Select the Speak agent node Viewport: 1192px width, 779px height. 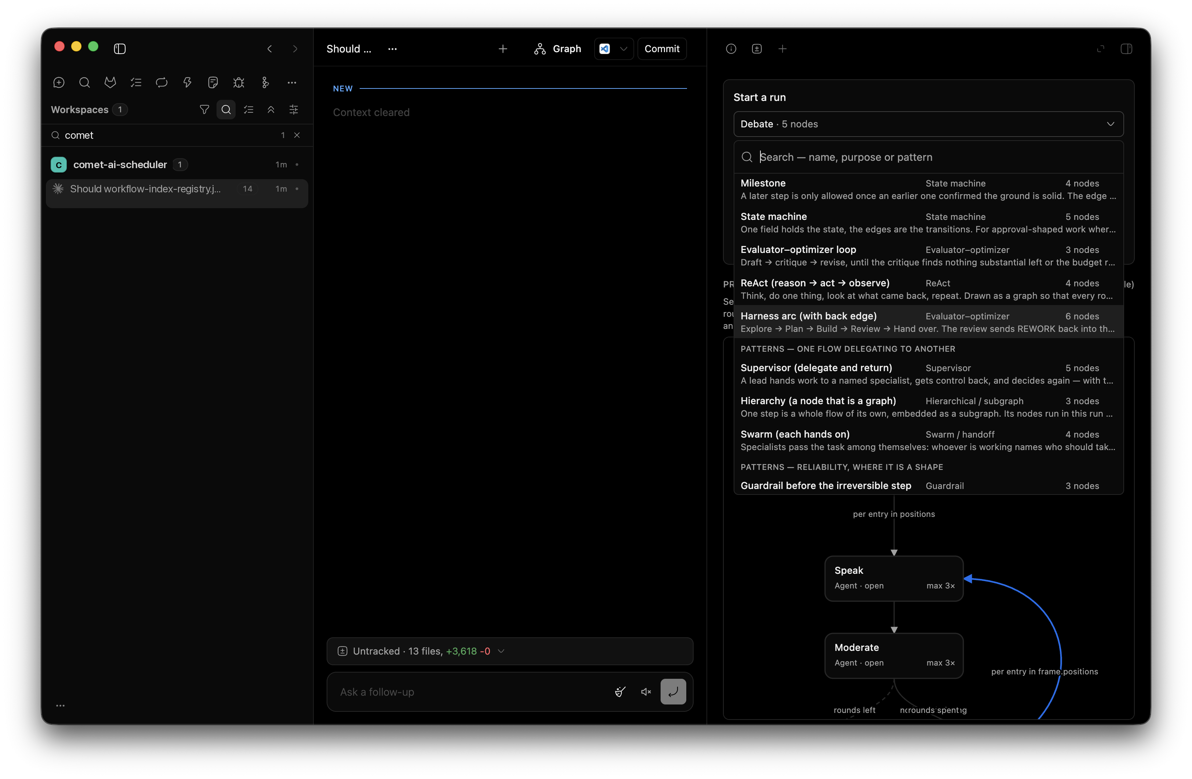(894, 579)
